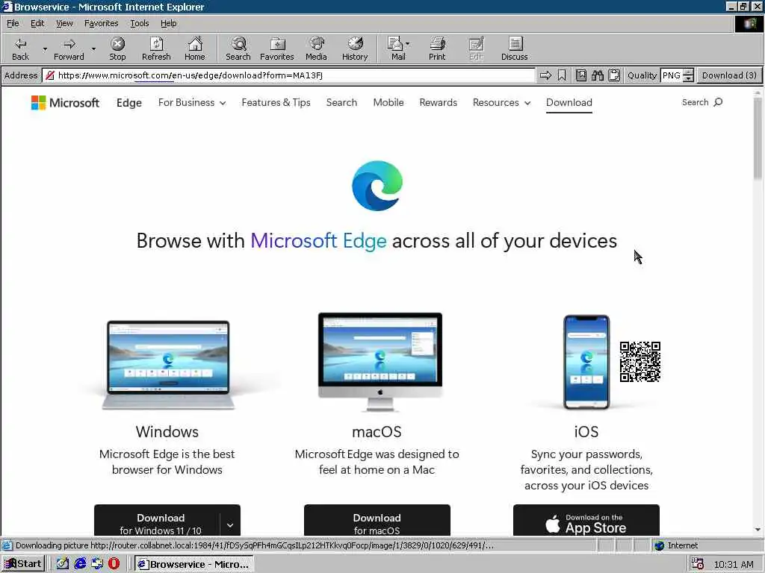Expand the Resources menu

[501, 103]
